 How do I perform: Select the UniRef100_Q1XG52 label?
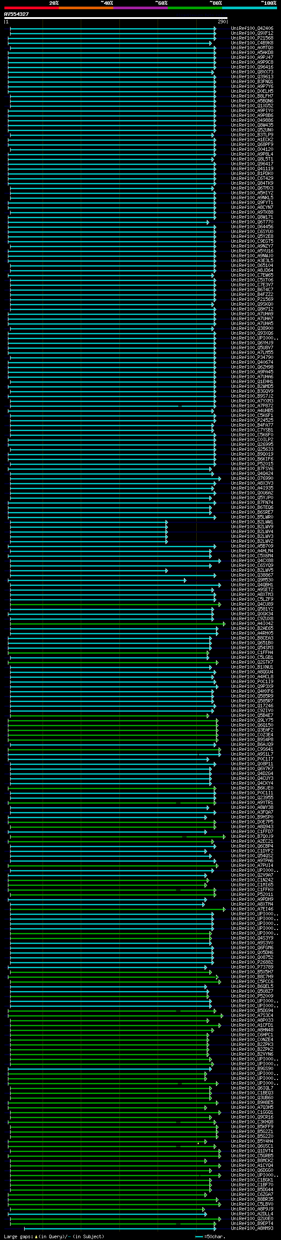252,106
